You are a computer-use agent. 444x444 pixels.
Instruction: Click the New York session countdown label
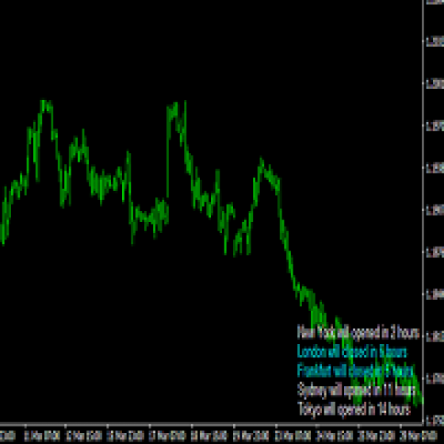[358, 332]
